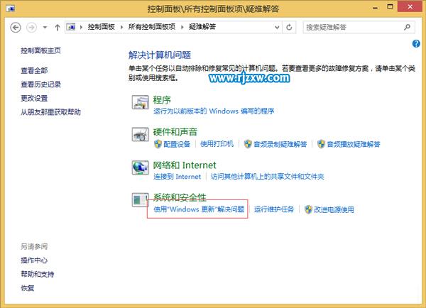Open the 程序 category heading
Image resolution: width=426 pixels, height=308 pixels.
point(162,99)
